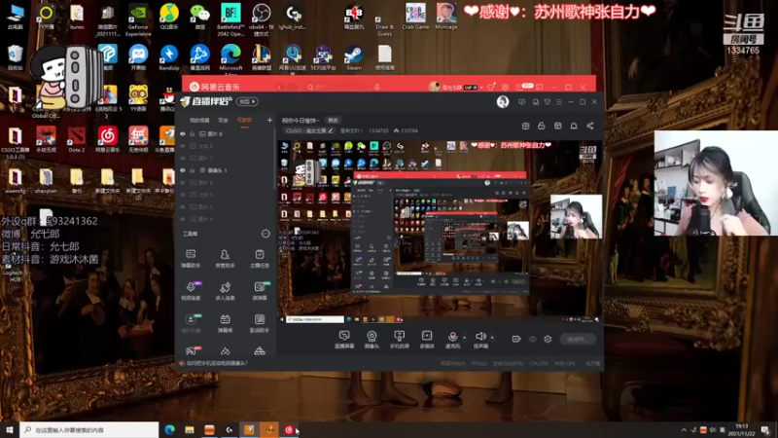Toggle preview eye icon in bottom bar
Image resolution: width=778 pixels, height=438 pixels.
pyautogui.click(x=532, y=339)
